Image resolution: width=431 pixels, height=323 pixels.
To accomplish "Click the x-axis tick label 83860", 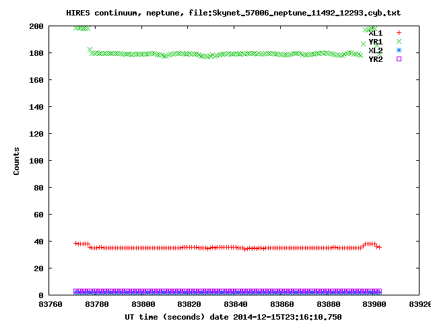I will [282, 304].
